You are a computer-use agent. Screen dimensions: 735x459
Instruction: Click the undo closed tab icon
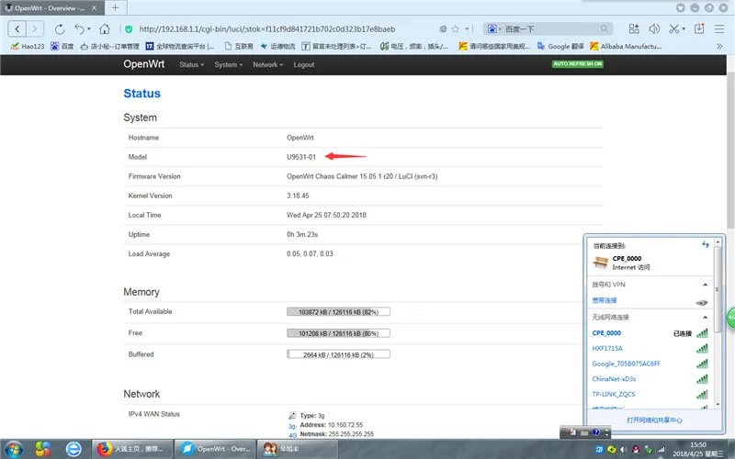point(79,29)
